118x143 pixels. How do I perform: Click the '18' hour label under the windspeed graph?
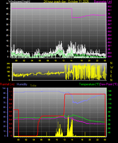81,61
